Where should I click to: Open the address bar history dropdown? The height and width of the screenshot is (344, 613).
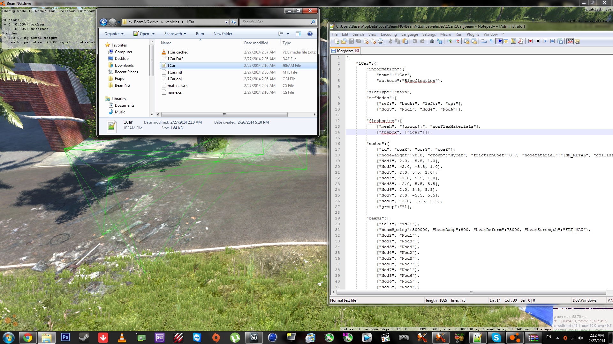[226, 22]
